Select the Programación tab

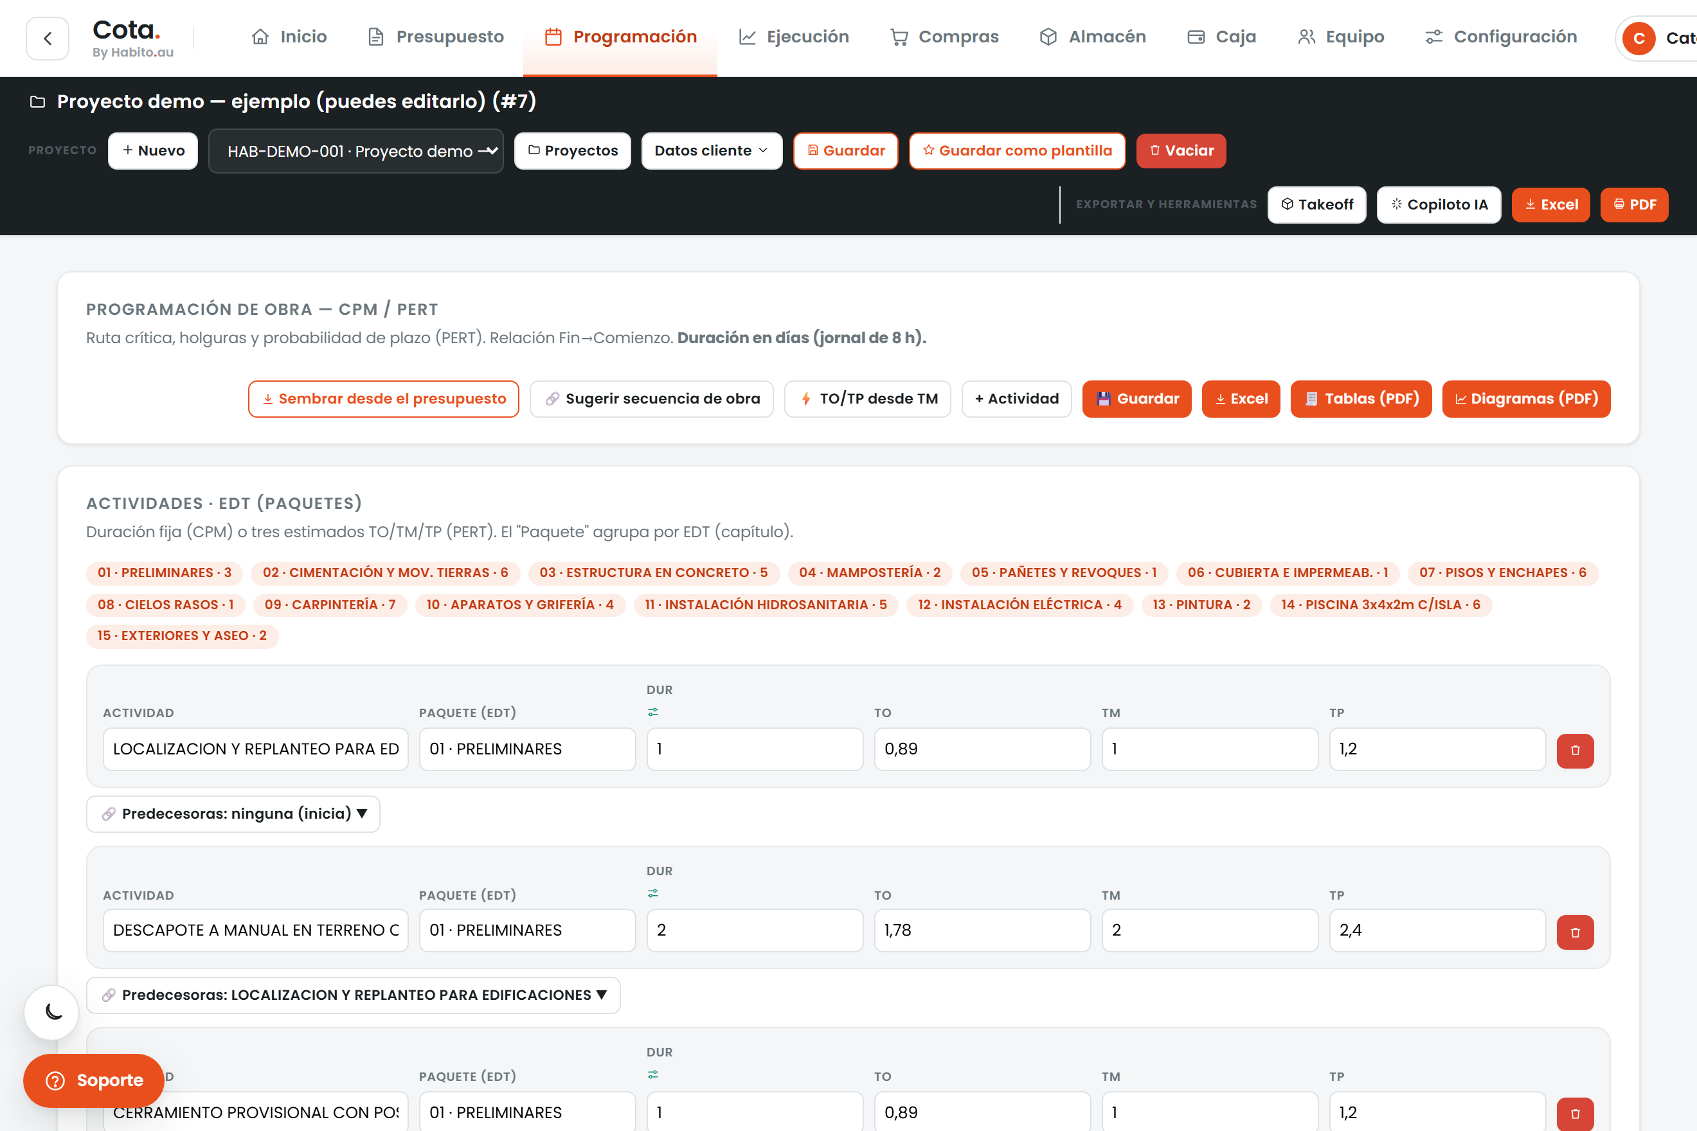pyautogui.click(x=620, y=37)
